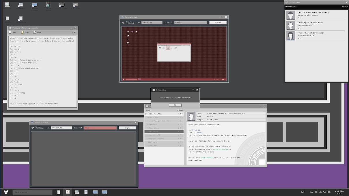Image resolution: width=349 pixels, height=196 pixels.
Task: Open the BureauMail desktop shortcut
Action: point(21,5)
